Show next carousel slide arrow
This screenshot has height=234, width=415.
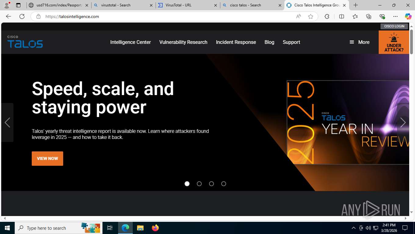tap(403, 122)
